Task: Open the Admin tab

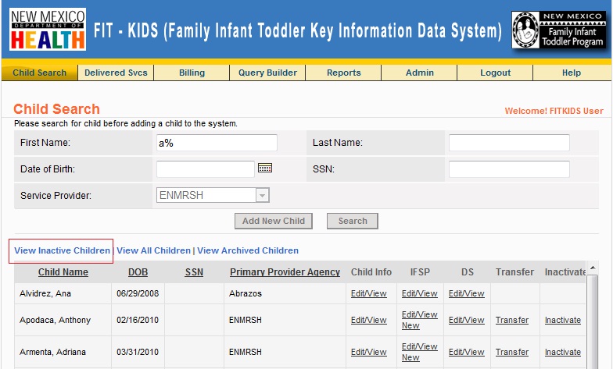Action: pyautogui.click(x=419, y=73)
